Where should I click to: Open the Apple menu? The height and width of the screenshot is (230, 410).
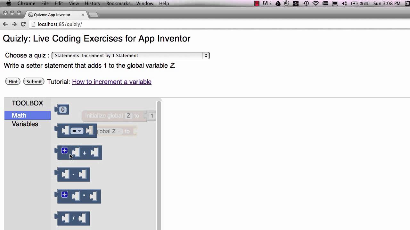(9, 4)
